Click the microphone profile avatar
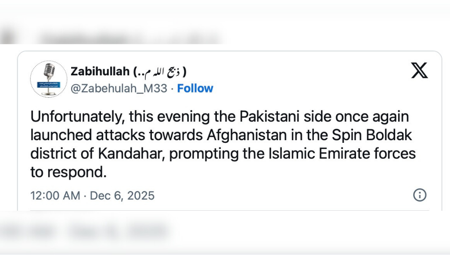The image size is (450, 255). point(48,79)
